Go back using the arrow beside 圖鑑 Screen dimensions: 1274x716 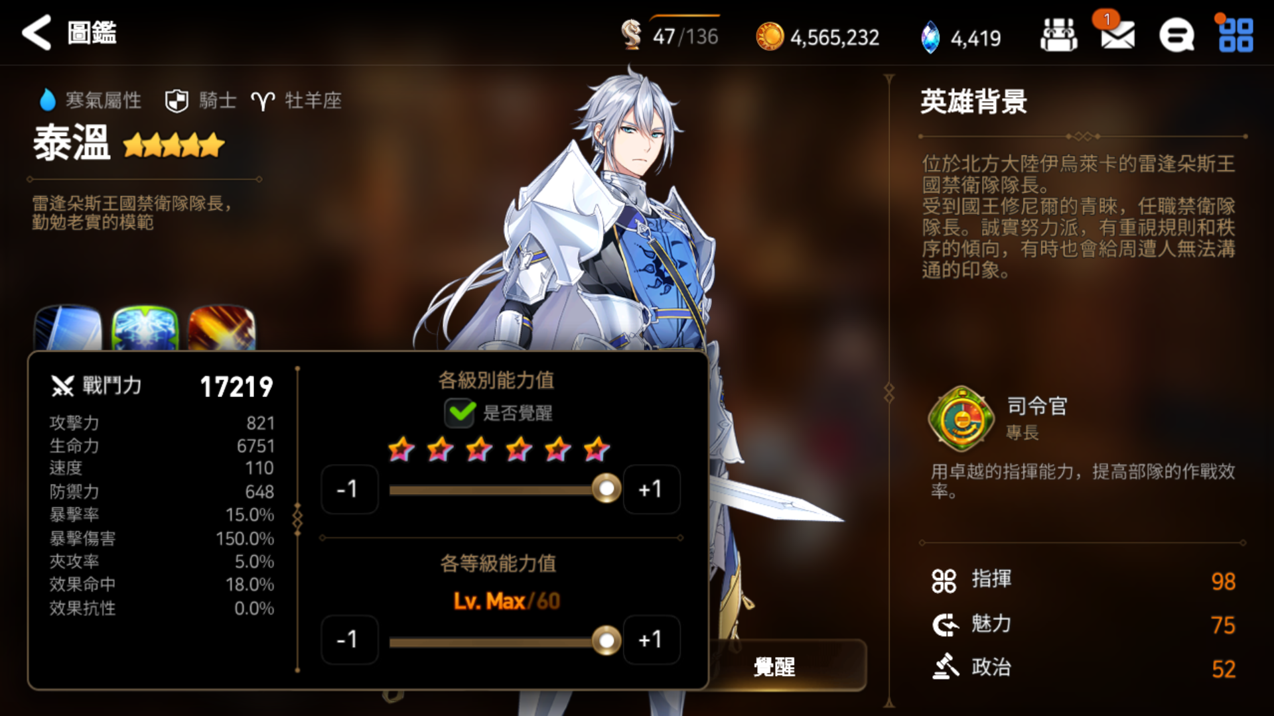point(37,32)
